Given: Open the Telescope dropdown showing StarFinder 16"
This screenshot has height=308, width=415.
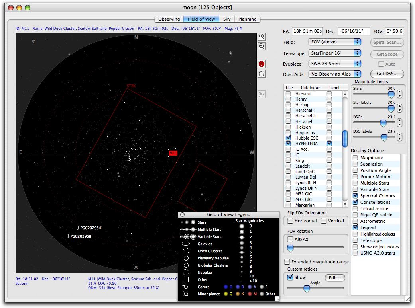Looking at the screenshot, I should pos(334,53).
